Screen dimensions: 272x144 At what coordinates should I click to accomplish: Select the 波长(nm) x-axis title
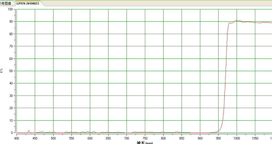(145, 143)
